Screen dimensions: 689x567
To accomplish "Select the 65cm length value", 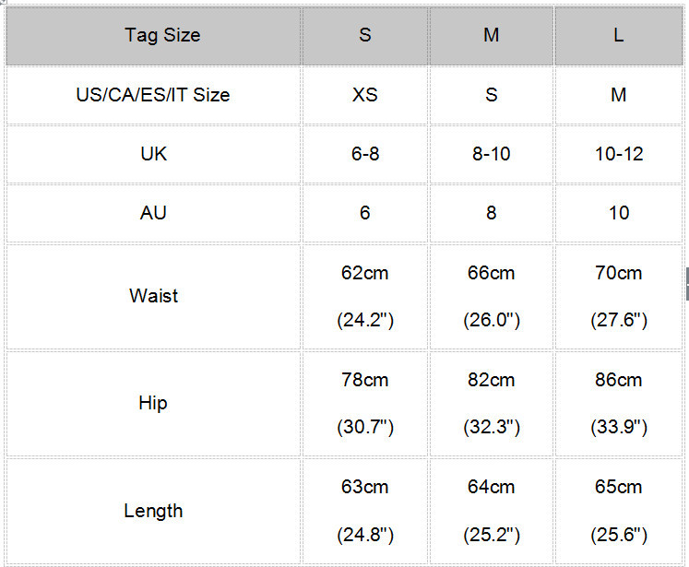I will coord(619,487).
